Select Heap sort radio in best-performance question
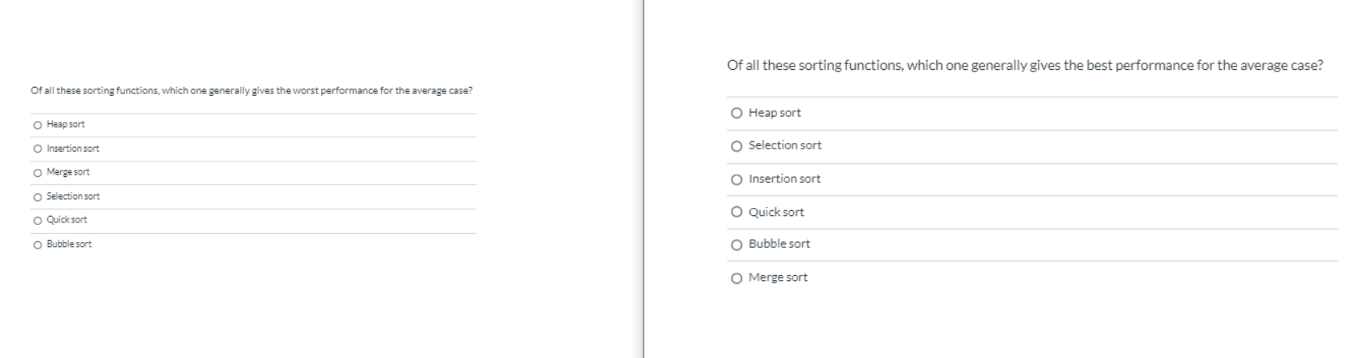 (736, 114)
